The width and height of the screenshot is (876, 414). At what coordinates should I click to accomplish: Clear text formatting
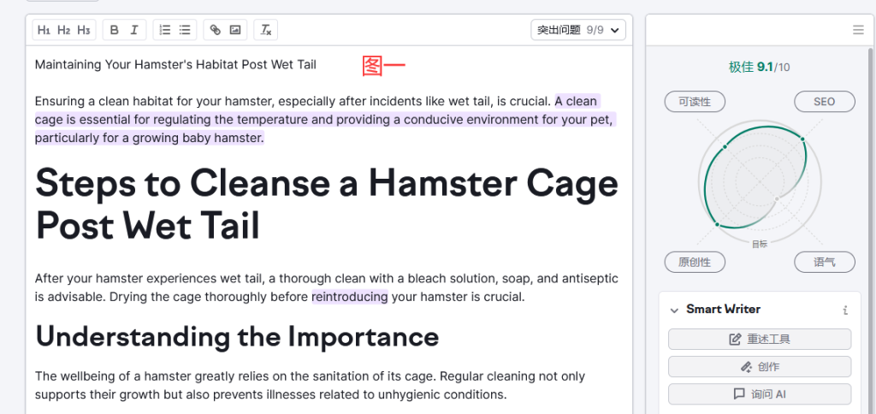coord(266,30)
